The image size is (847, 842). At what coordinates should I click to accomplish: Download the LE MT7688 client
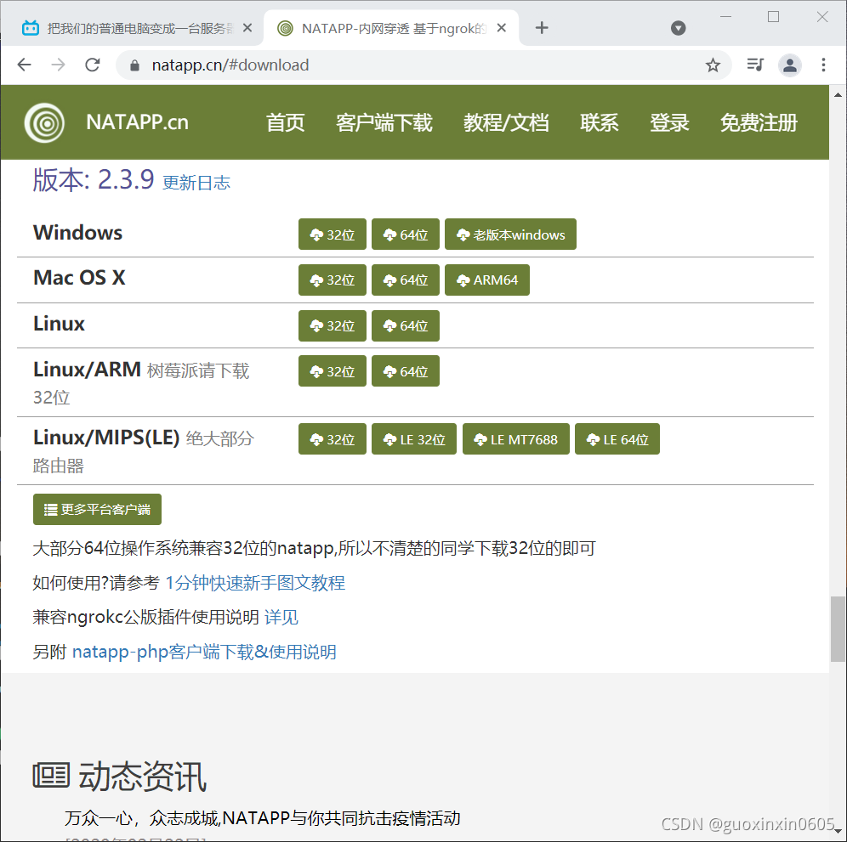(x=516, y=439)
